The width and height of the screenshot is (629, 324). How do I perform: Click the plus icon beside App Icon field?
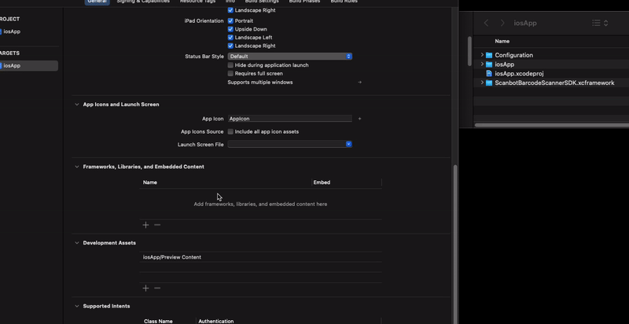[359, 119]
